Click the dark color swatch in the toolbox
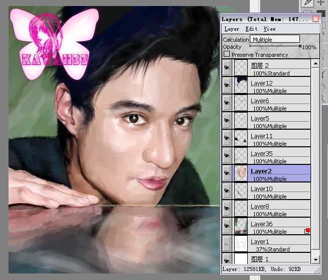328x280 pixels. click(x=321, y=13)
